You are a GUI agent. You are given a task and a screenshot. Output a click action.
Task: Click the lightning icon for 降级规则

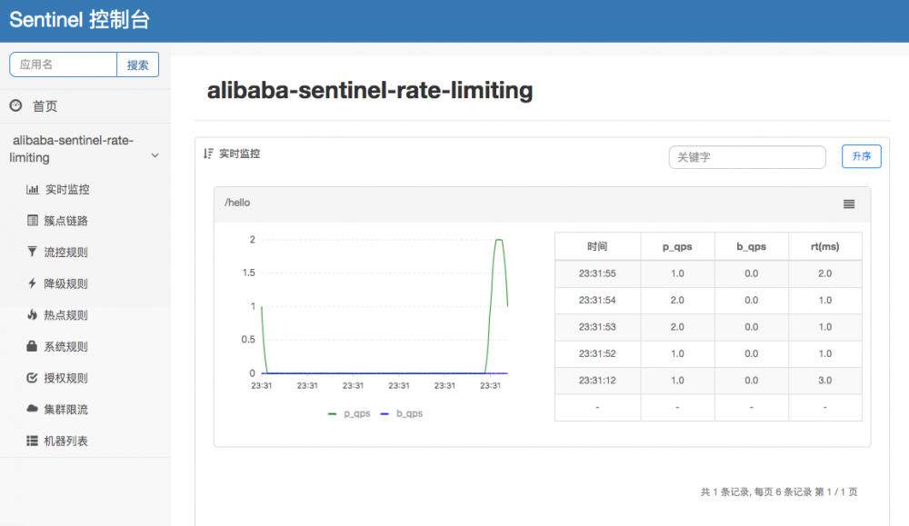click(x=30, y=283)
